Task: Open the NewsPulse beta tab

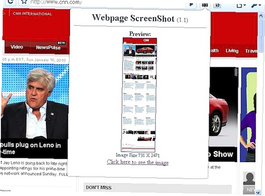Action: click(48, 47)
